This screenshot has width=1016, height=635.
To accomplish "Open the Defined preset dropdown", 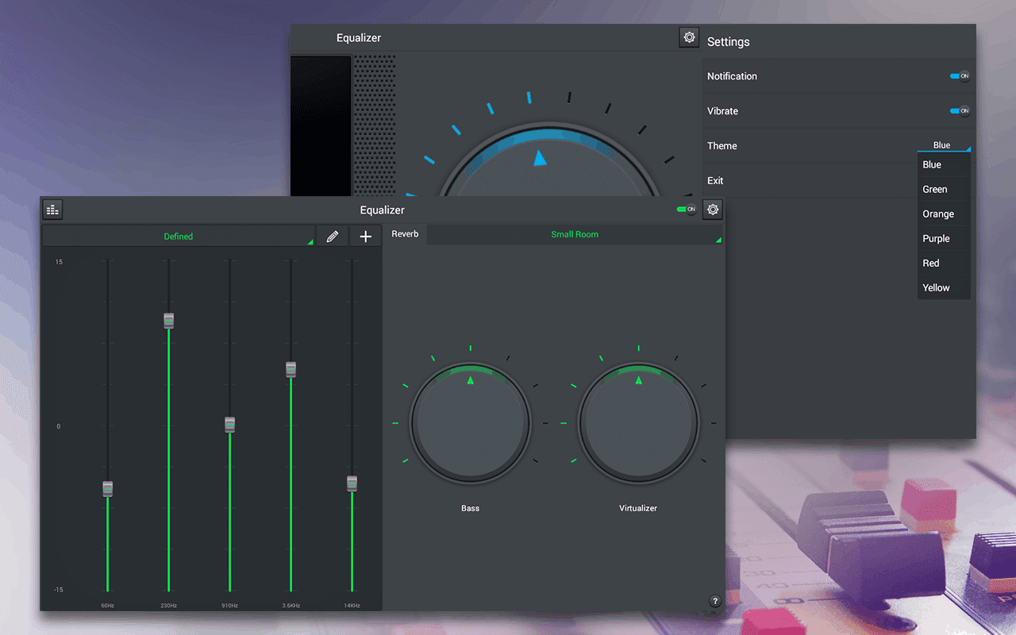I will [x=179, y=236].
